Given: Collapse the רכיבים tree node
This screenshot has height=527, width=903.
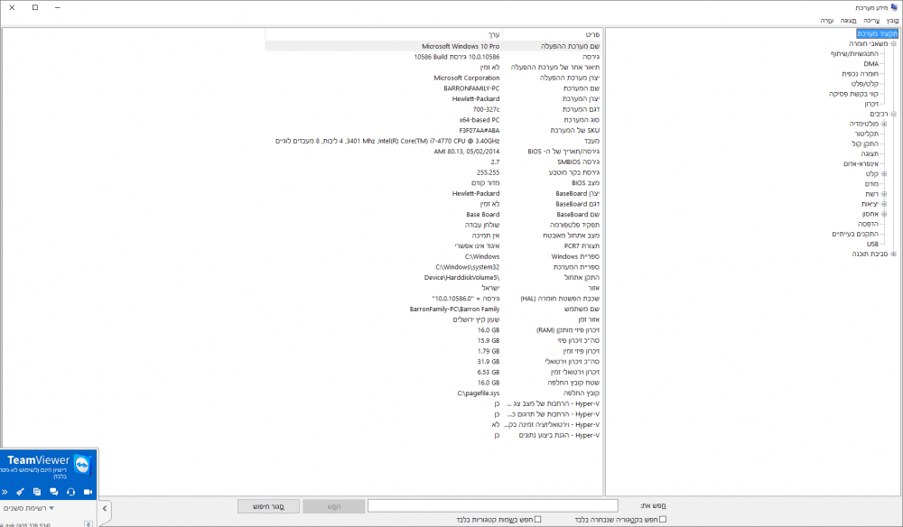Looking at the screenshot, I should (893, 114).
